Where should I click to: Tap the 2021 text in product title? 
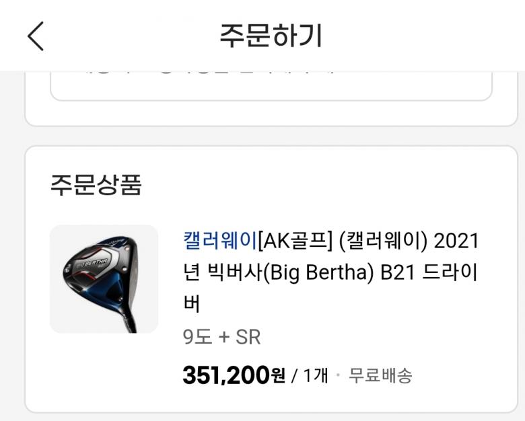[x=456, y=241]
